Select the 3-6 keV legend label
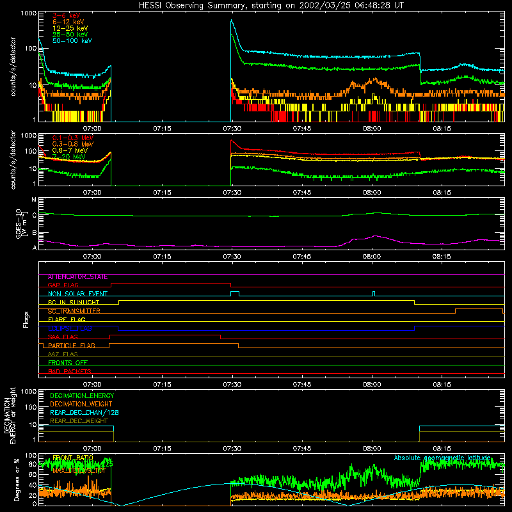This screenshot has height=512, width=512. pyautogui.click(x=67, y=15)
